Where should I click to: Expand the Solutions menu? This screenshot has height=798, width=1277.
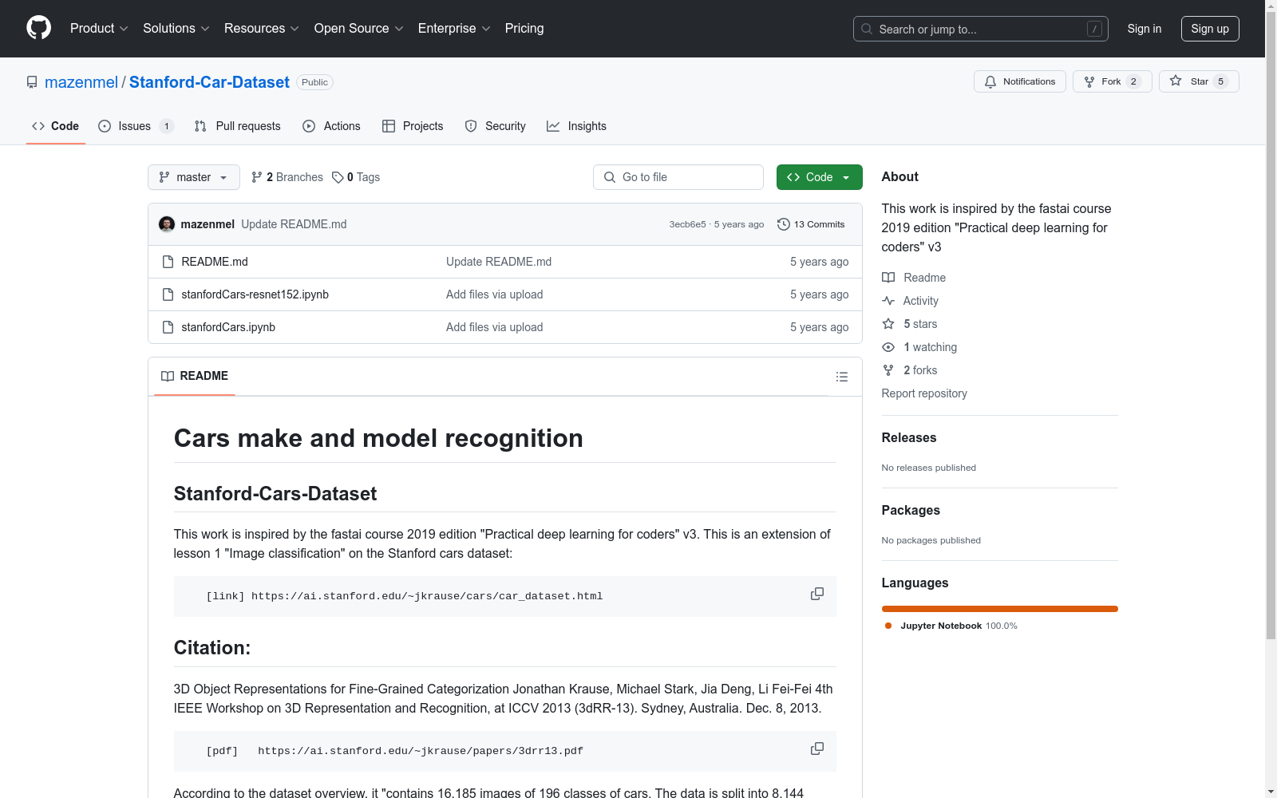(x=176, y=28)
